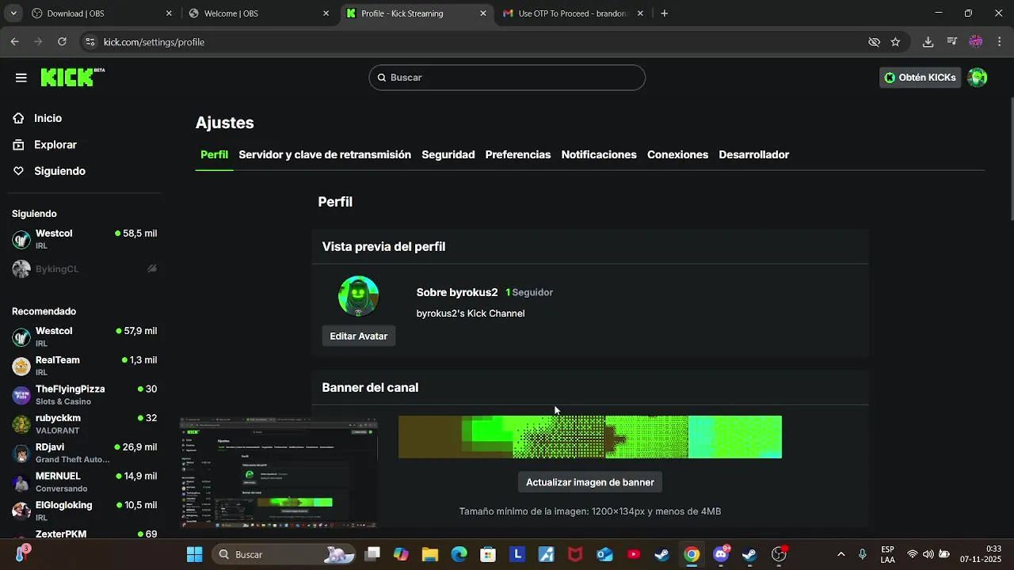Image resolution: width=1014 pixels, height=570 pixels.
Task: Open the Desarrollador tab
Action: pyautogui.click(x=754, y=154)
